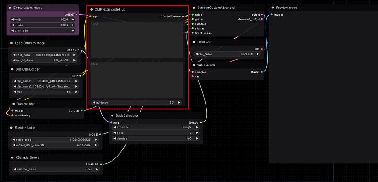
Task: Decrease width with its left arrow
Action: pyautogui.click(x=13, y=19)
